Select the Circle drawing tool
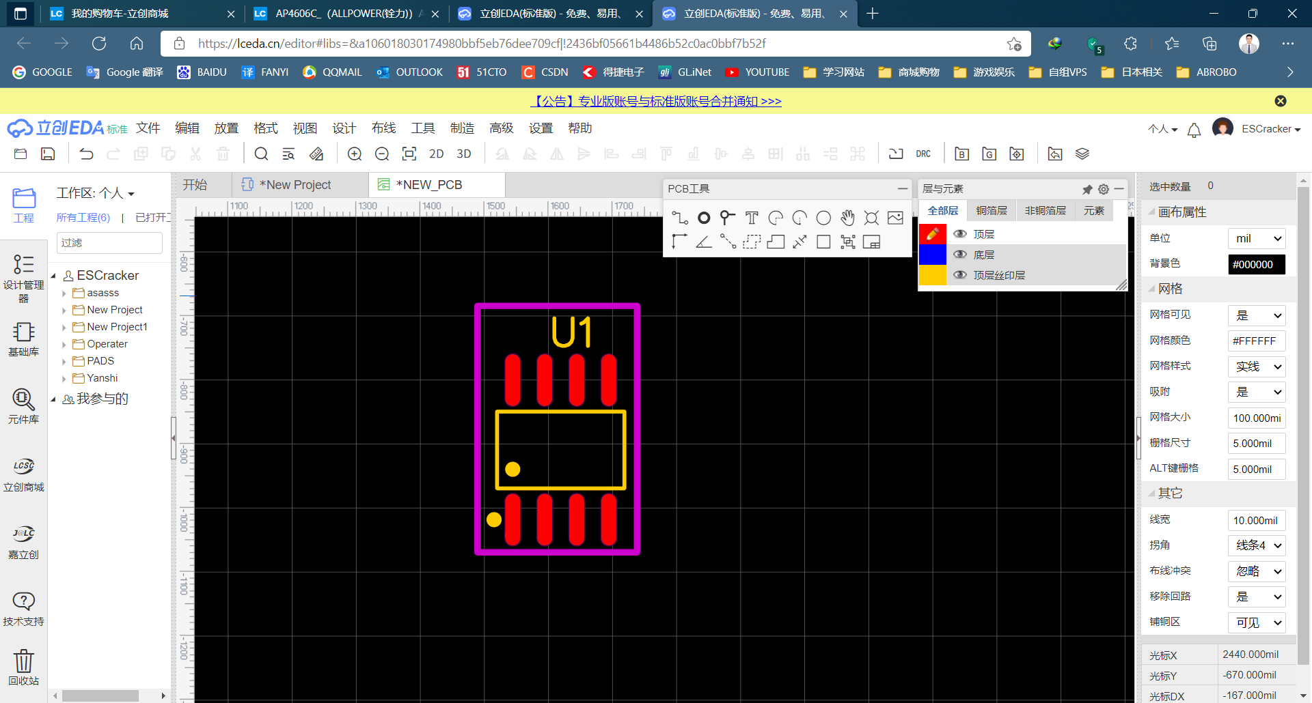 coord(823,218)
